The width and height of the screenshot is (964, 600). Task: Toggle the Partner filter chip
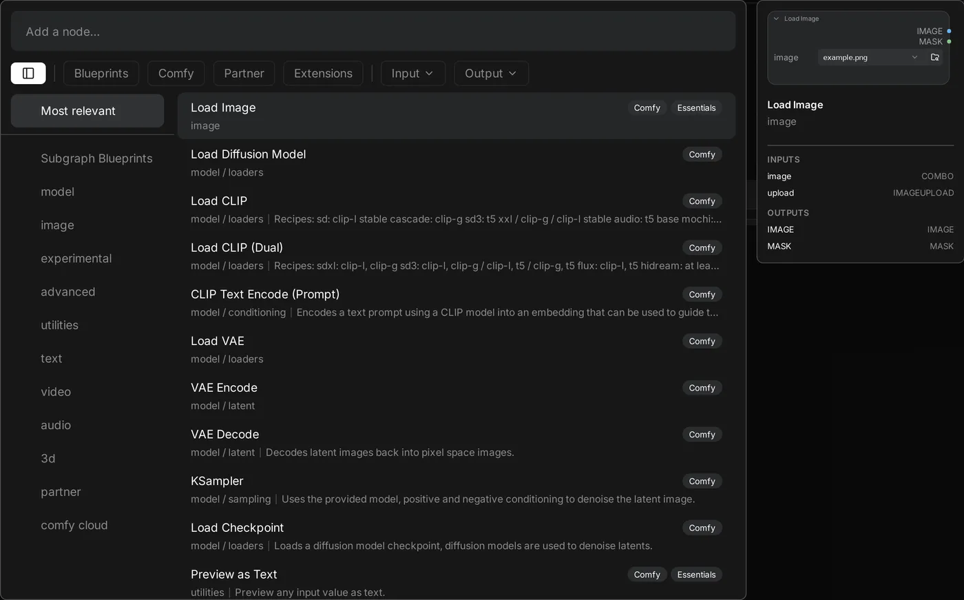coord(244,73)
